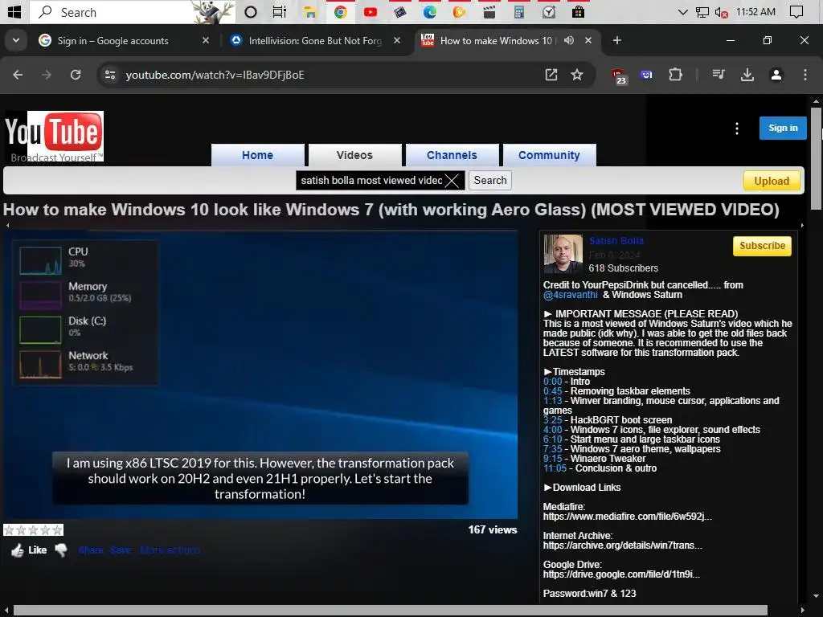Expand the tab search dropdown
The image size is (823, 617).
pyautogui.click(x=16, y=40)
